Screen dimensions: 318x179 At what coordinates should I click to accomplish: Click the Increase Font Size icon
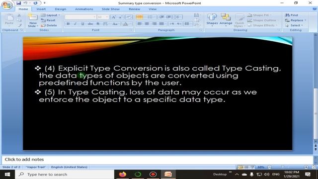pyautogui.click(x=114, y=17)
